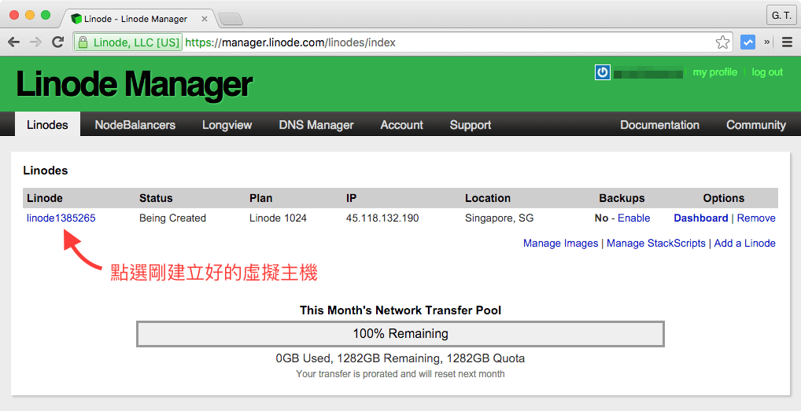The height and width of the screenshot is (411, 801).
Task: Open the Documentation link in navigation
Action: tap(659, 125)
